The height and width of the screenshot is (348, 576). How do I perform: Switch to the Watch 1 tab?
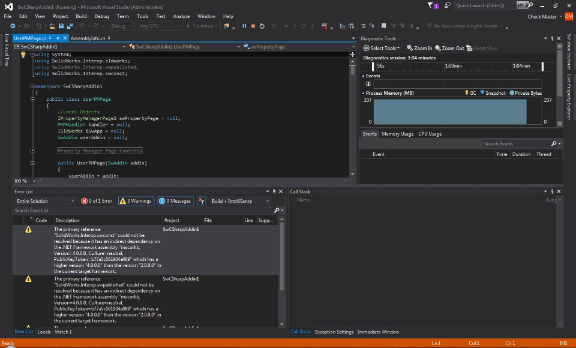(x=63, y=332)
